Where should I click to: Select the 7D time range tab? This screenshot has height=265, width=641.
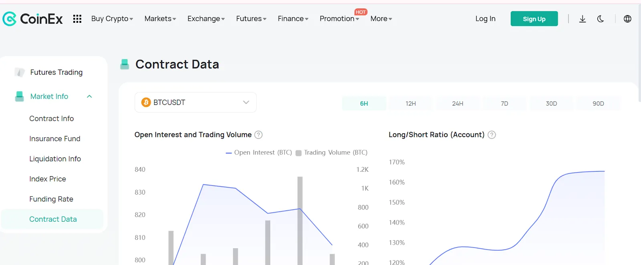point(504,103)
